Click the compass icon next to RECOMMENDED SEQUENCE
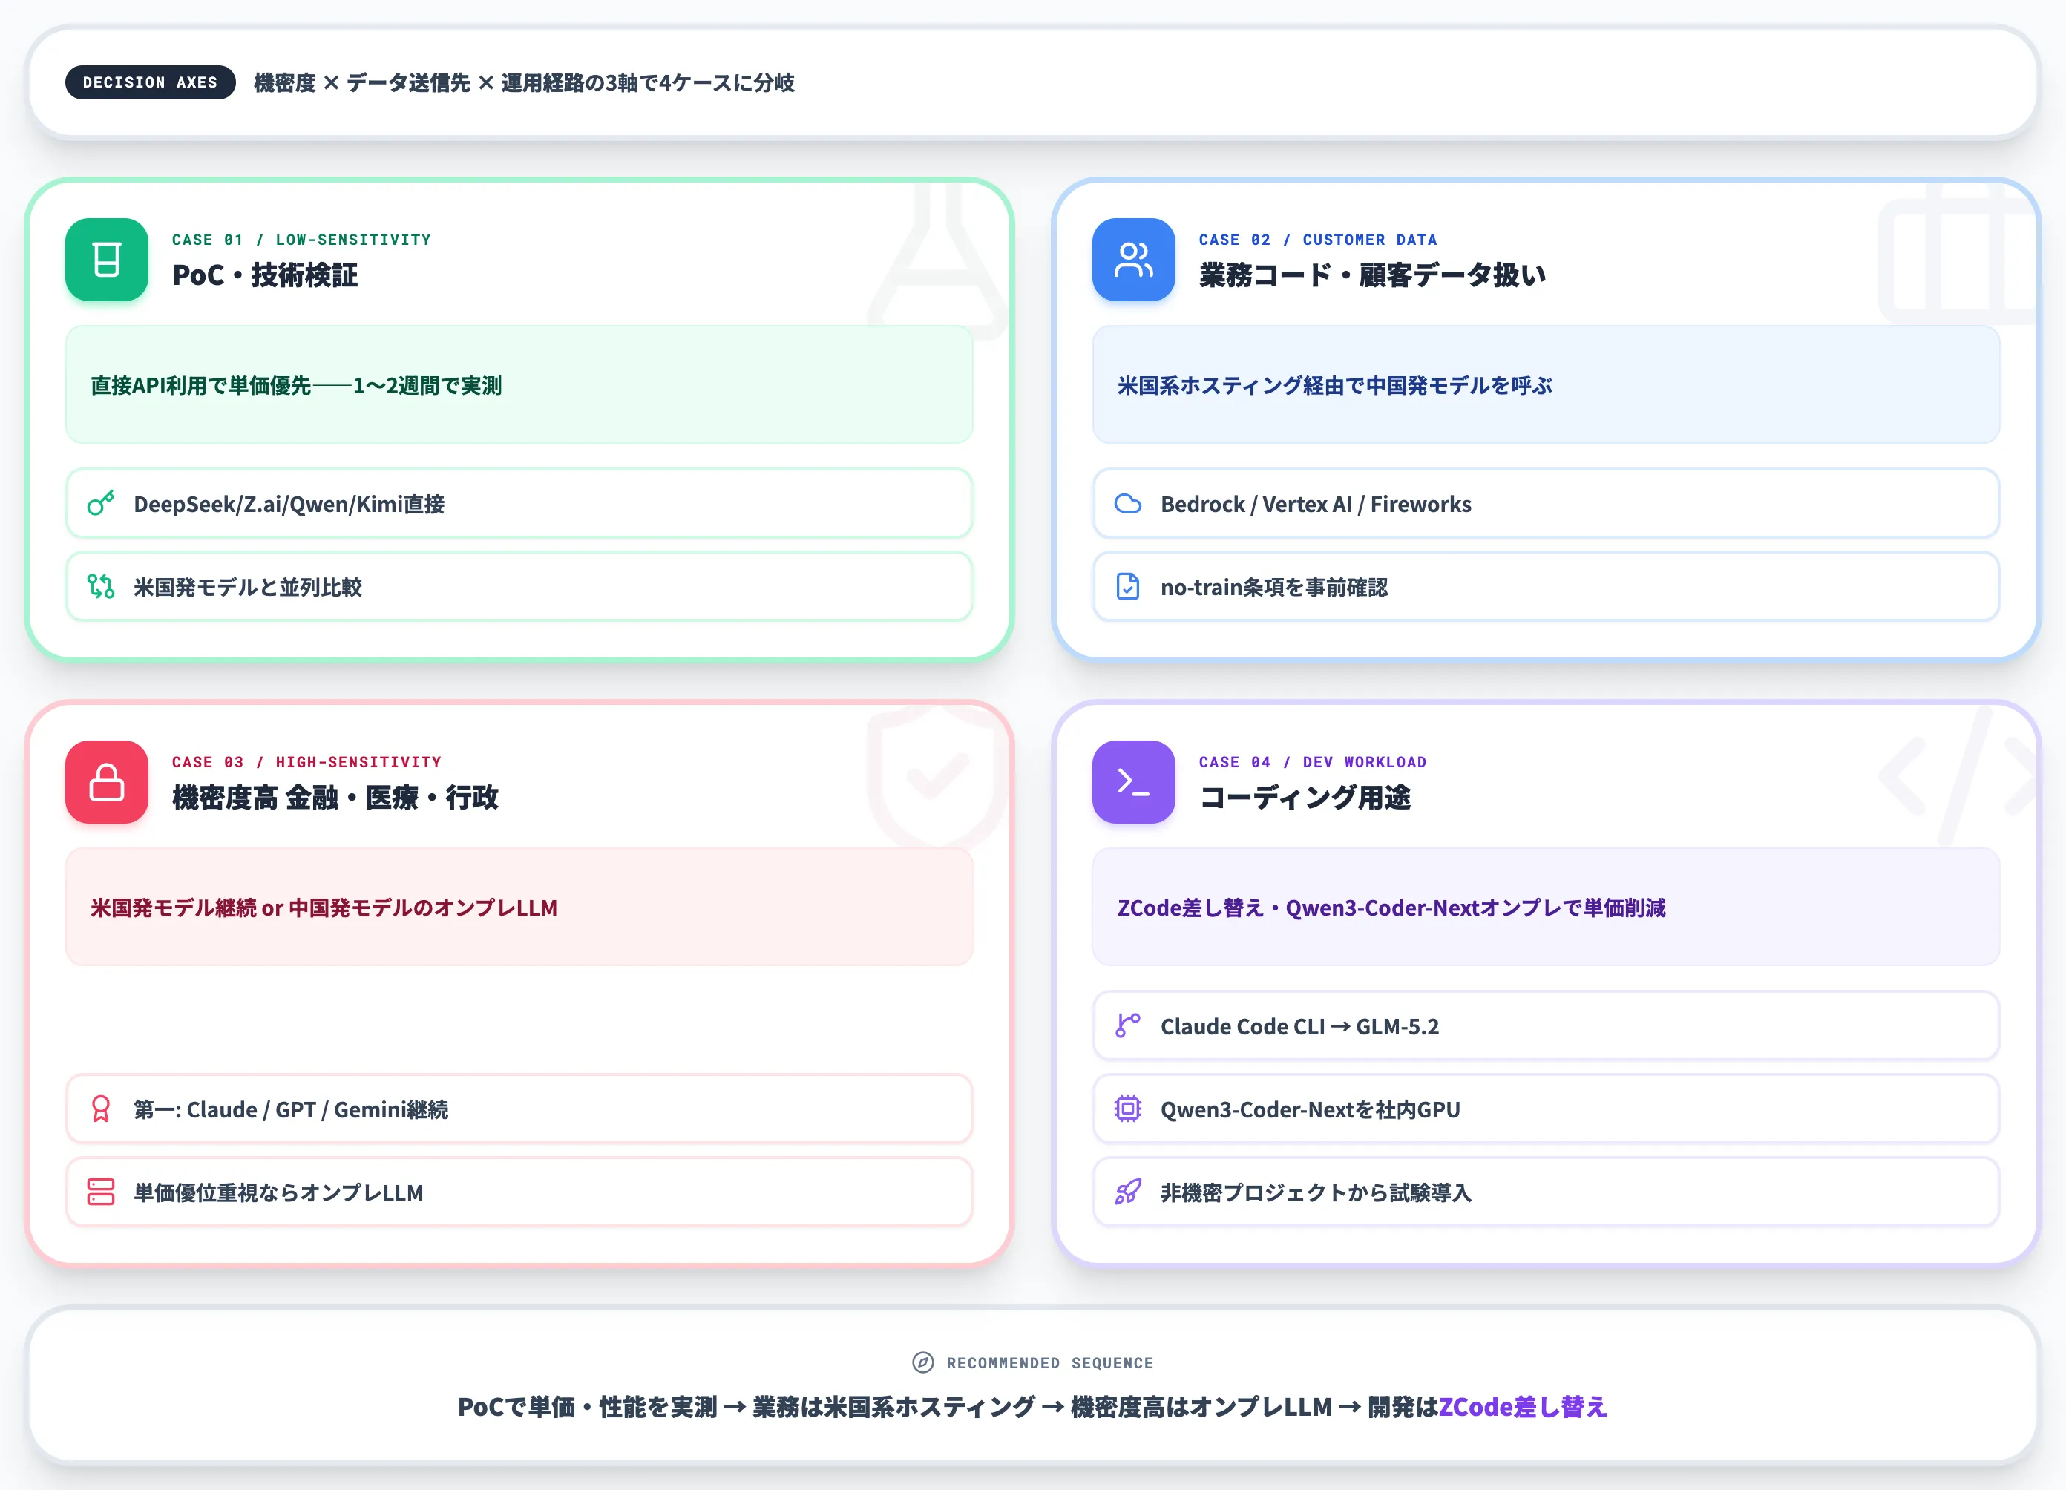Image resolution: width=2066 pixels, height=1490 pixels. [922, 1362]
